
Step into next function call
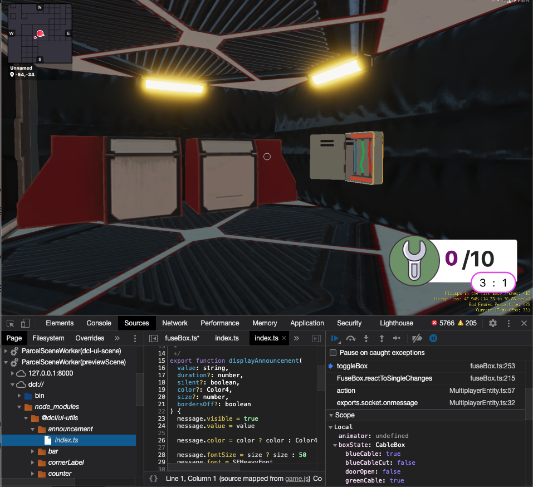(x=366, y=338)
